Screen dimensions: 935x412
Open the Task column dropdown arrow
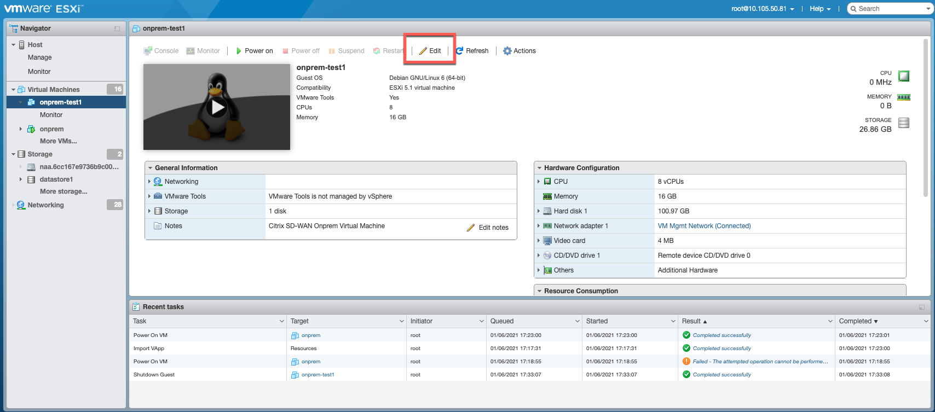point(282,321)
